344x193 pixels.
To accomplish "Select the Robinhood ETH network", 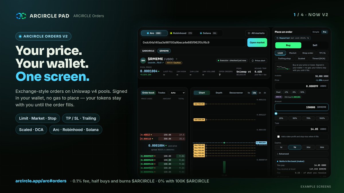I will [181, 33].
